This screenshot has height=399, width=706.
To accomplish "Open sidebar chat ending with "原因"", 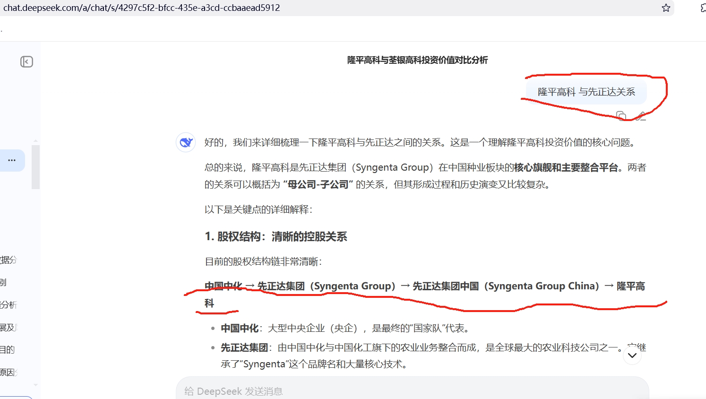I will [9, 373].
